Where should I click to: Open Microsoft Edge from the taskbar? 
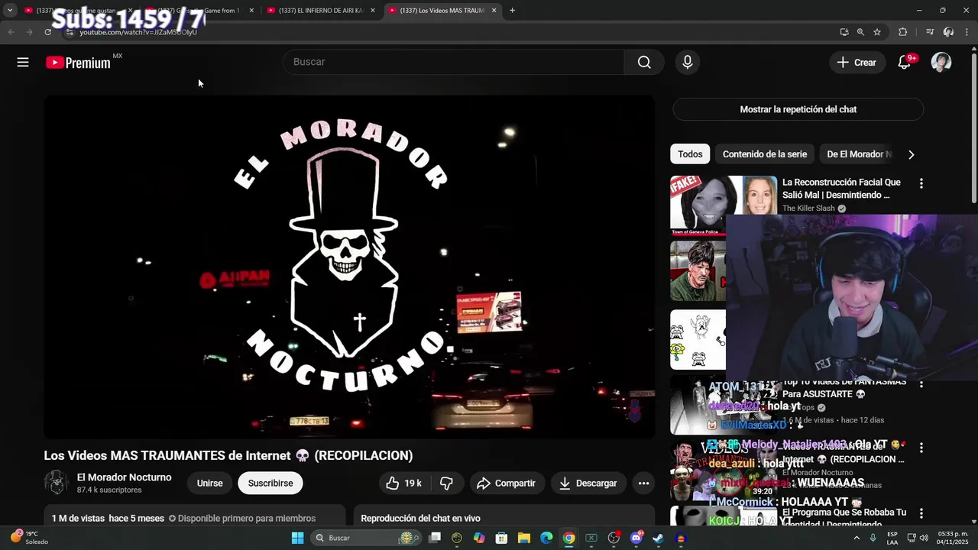(x=546, y=538)
